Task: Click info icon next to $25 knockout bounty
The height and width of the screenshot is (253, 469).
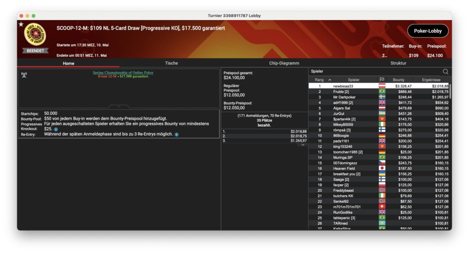Action: [56, 129]
